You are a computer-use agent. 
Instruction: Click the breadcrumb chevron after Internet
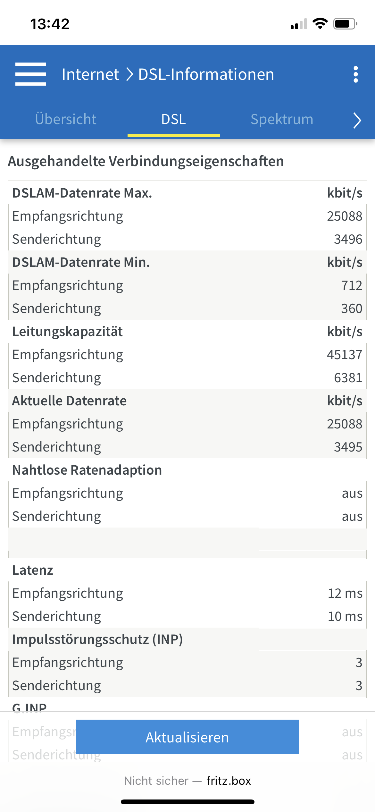(129, 74)
